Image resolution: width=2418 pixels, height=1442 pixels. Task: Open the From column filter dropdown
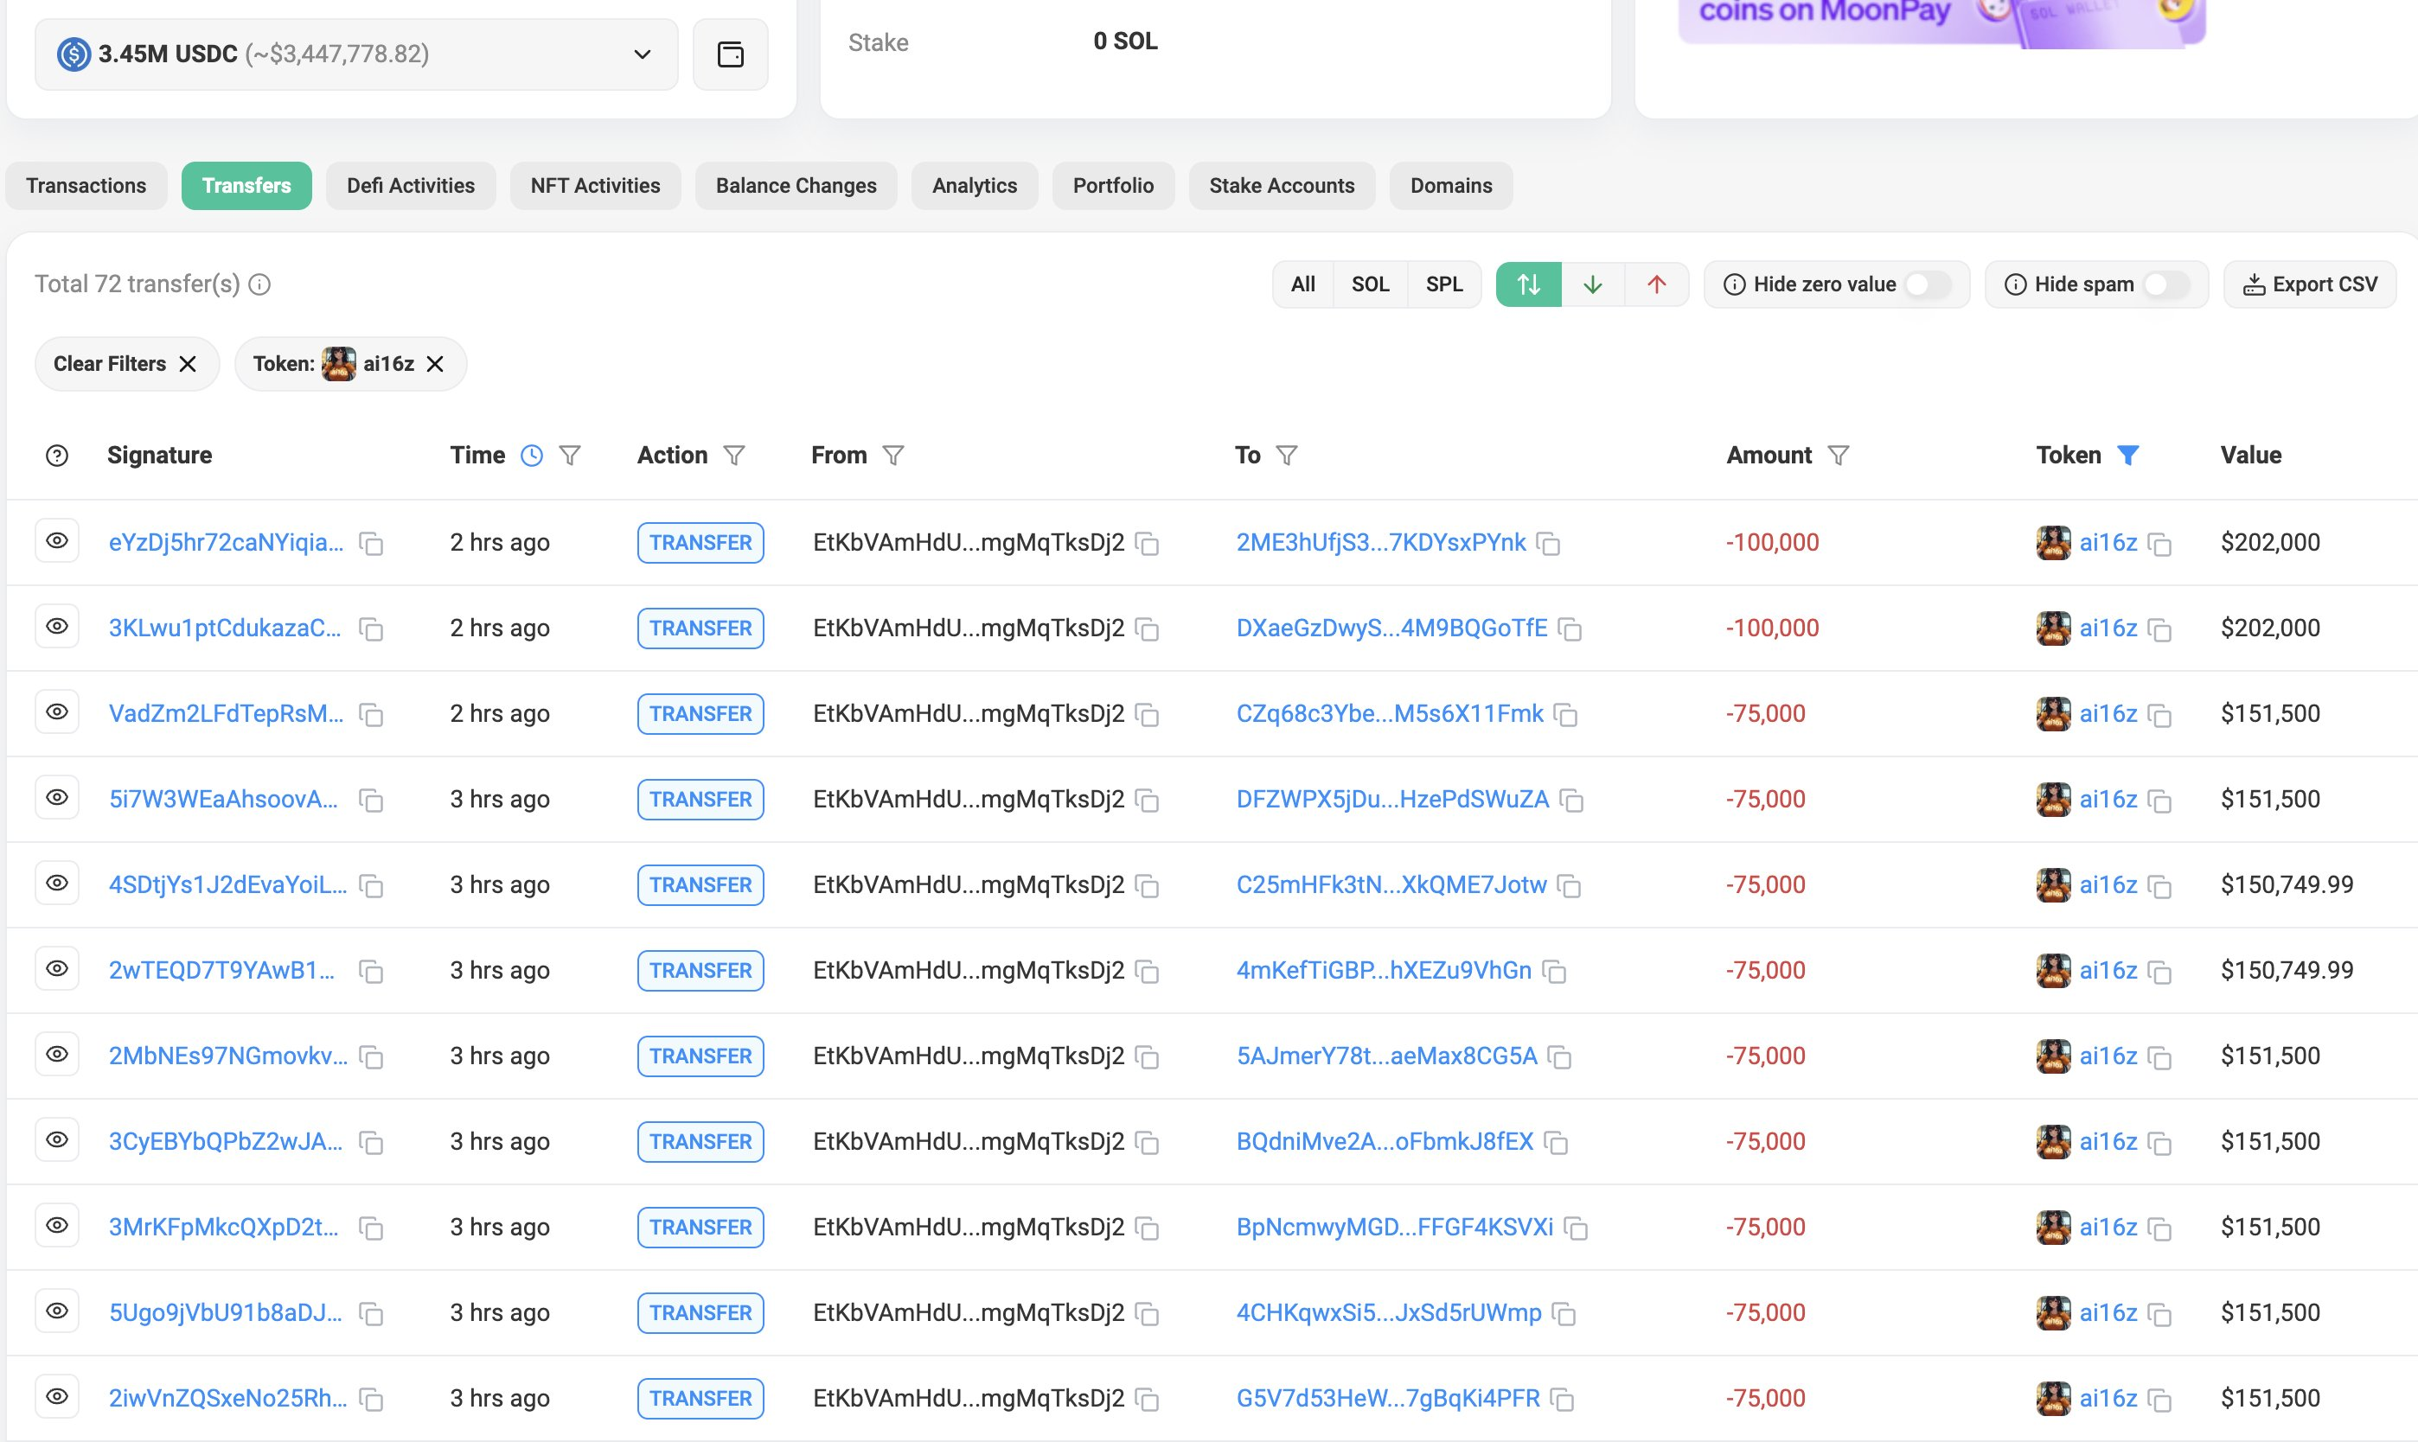coord(893,456)
